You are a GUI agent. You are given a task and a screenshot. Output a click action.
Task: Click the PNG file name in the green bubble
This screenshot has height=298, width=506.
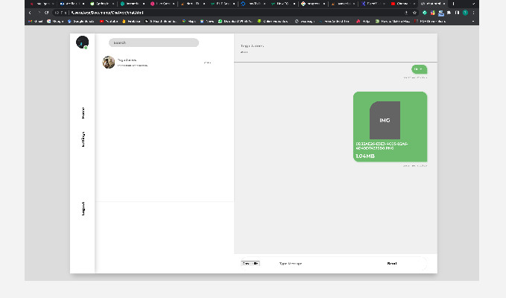click(x=382, y=146)
